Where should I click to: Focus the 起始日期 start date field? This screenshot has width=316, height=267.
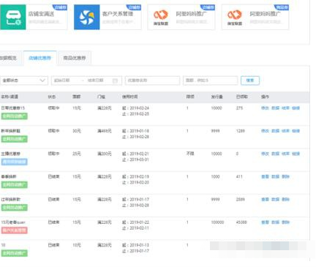point(62,80)
